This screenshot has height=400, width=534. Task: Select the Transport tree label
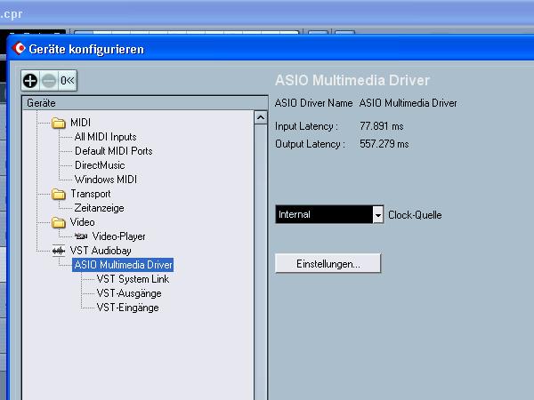click(91, 194)
